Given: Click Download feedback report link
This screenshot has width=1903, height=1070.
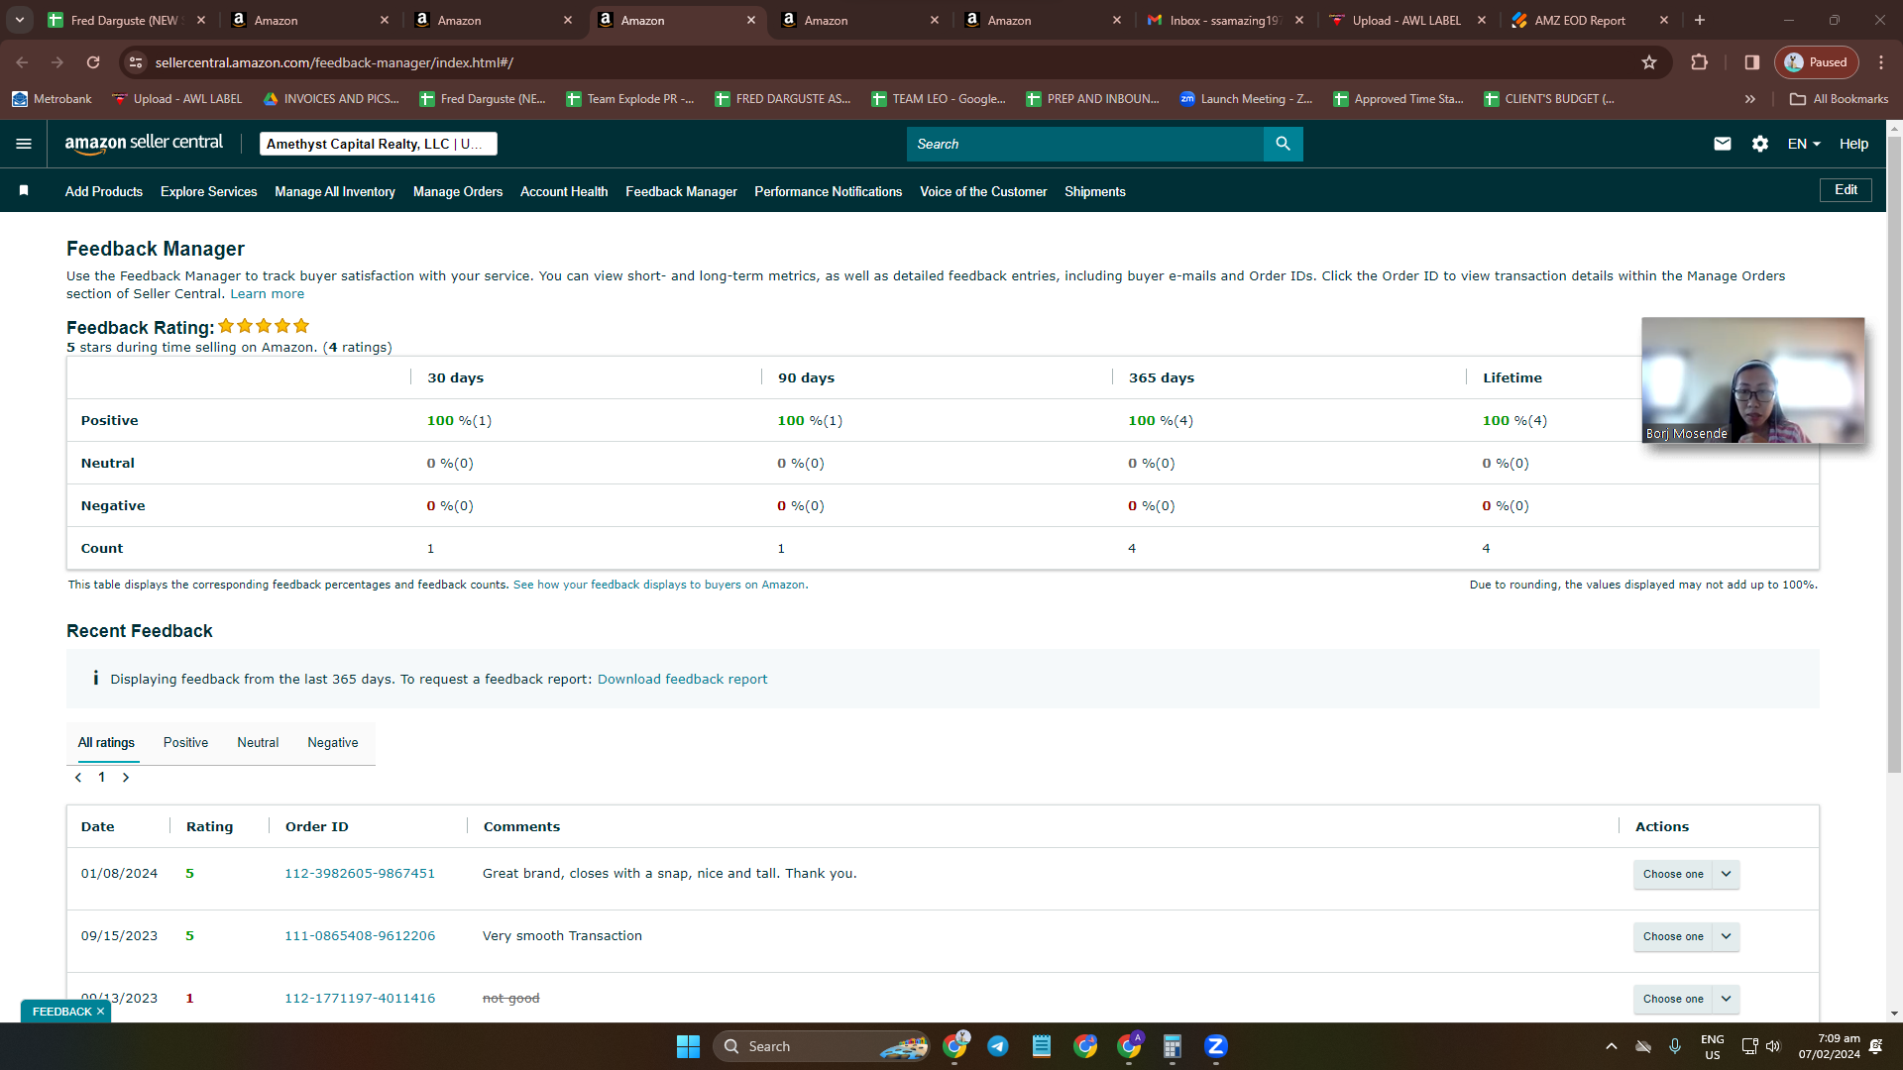Looking at the screenshot, I should 682,679.
